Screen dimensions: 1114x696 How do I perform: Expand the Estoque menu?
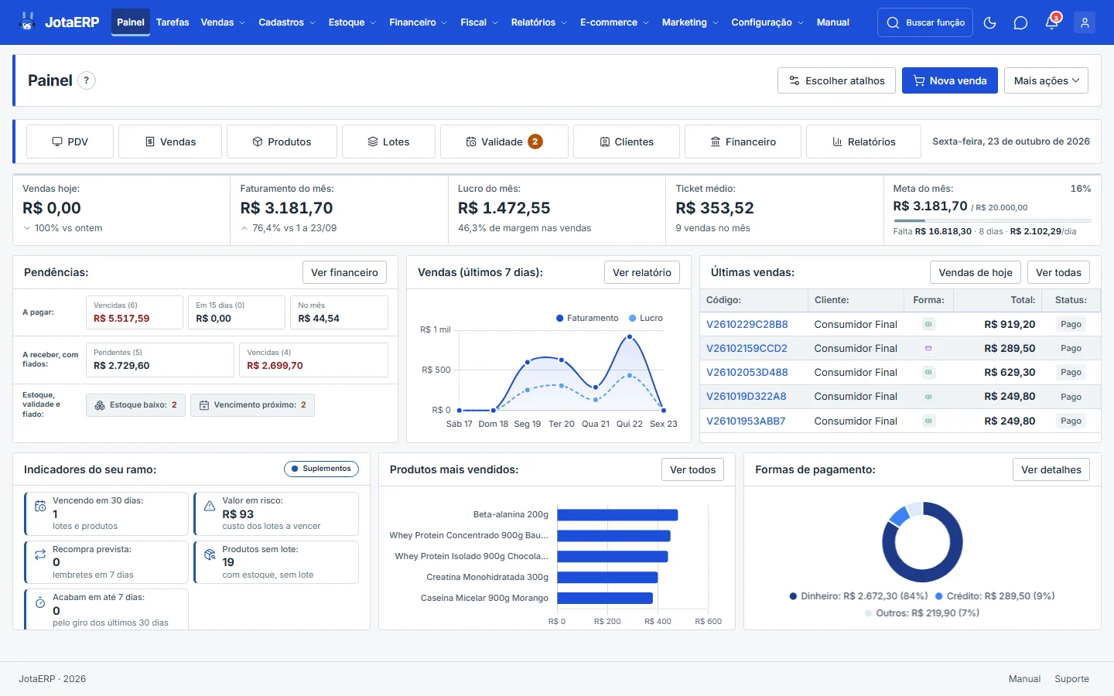coord(352,22)
